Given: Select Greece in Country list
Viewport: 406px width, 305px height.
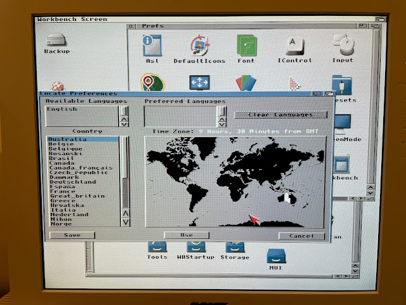Looking at the screenshot, I should pos(83,201).
